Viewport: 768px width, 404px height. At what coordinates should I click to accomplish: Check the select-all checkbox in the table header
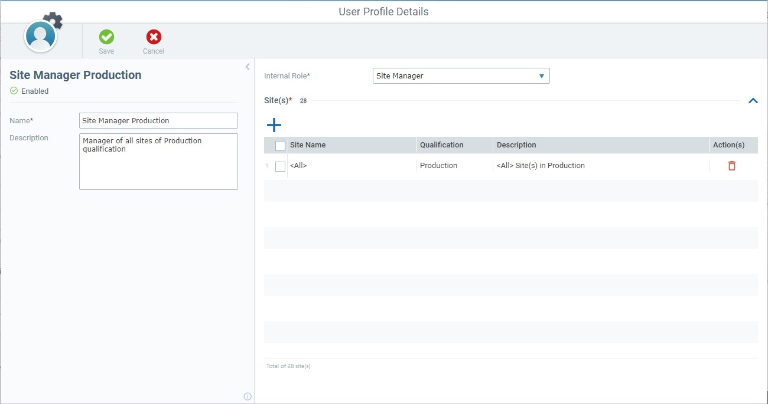coord(281,144)
